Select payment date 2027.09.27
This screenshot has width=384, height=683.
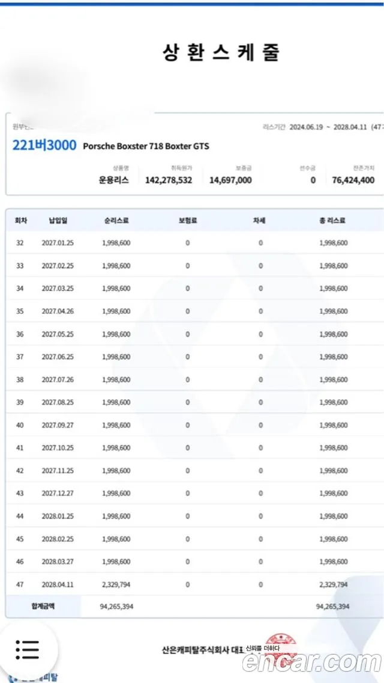pos(58,425)
